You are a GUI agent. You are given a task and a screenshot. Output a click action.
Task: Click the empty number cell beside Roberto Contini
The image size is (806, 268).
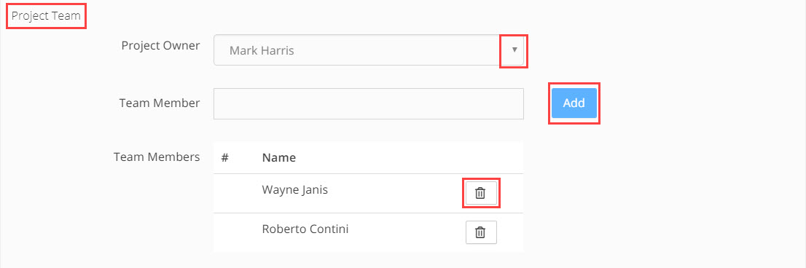[x=233, y=232]
